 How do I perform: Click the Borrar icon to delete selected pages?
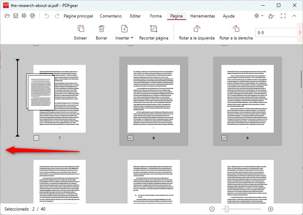click(x=101, y=32)
